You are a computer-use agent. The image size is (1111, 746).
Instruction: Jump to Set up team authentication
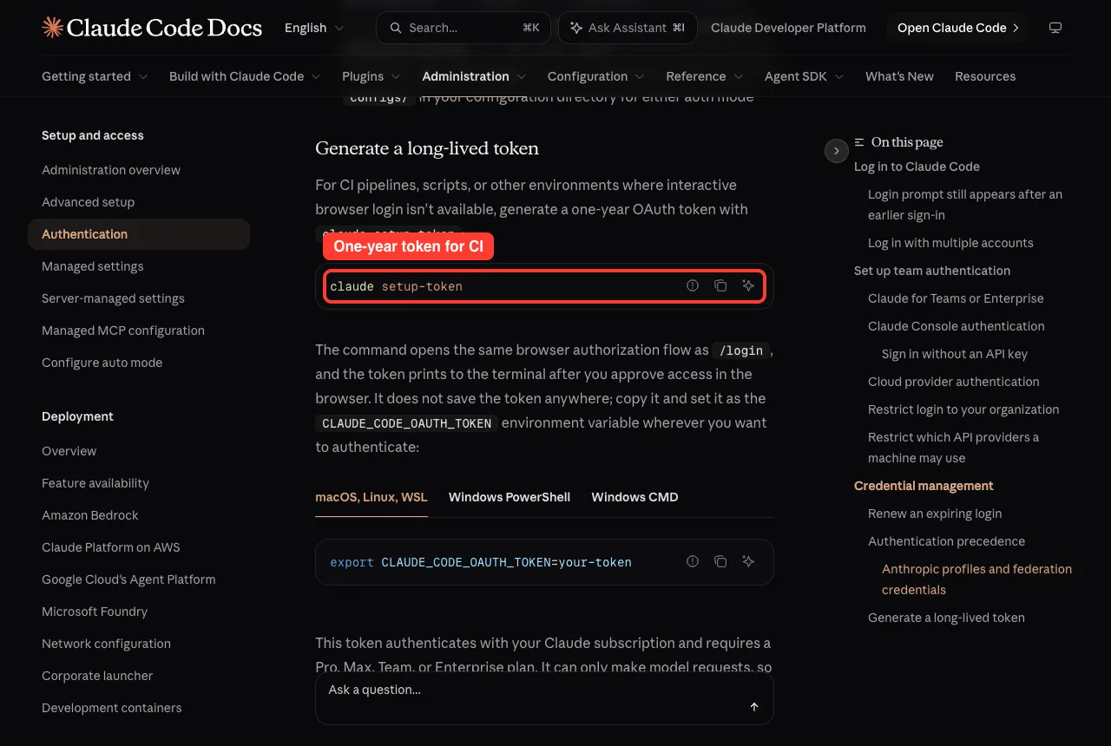(932, 271)
